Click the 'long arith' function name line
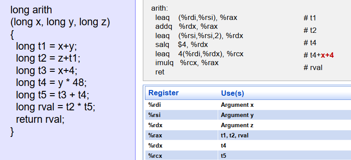The image size is (351, 160). pyautogui.click(x=31, y=10)
